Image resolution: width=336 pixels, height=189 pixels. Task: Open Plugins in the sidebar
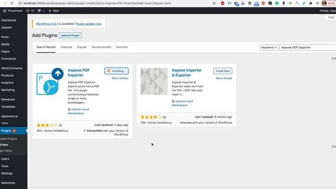[x=13, y=131]
